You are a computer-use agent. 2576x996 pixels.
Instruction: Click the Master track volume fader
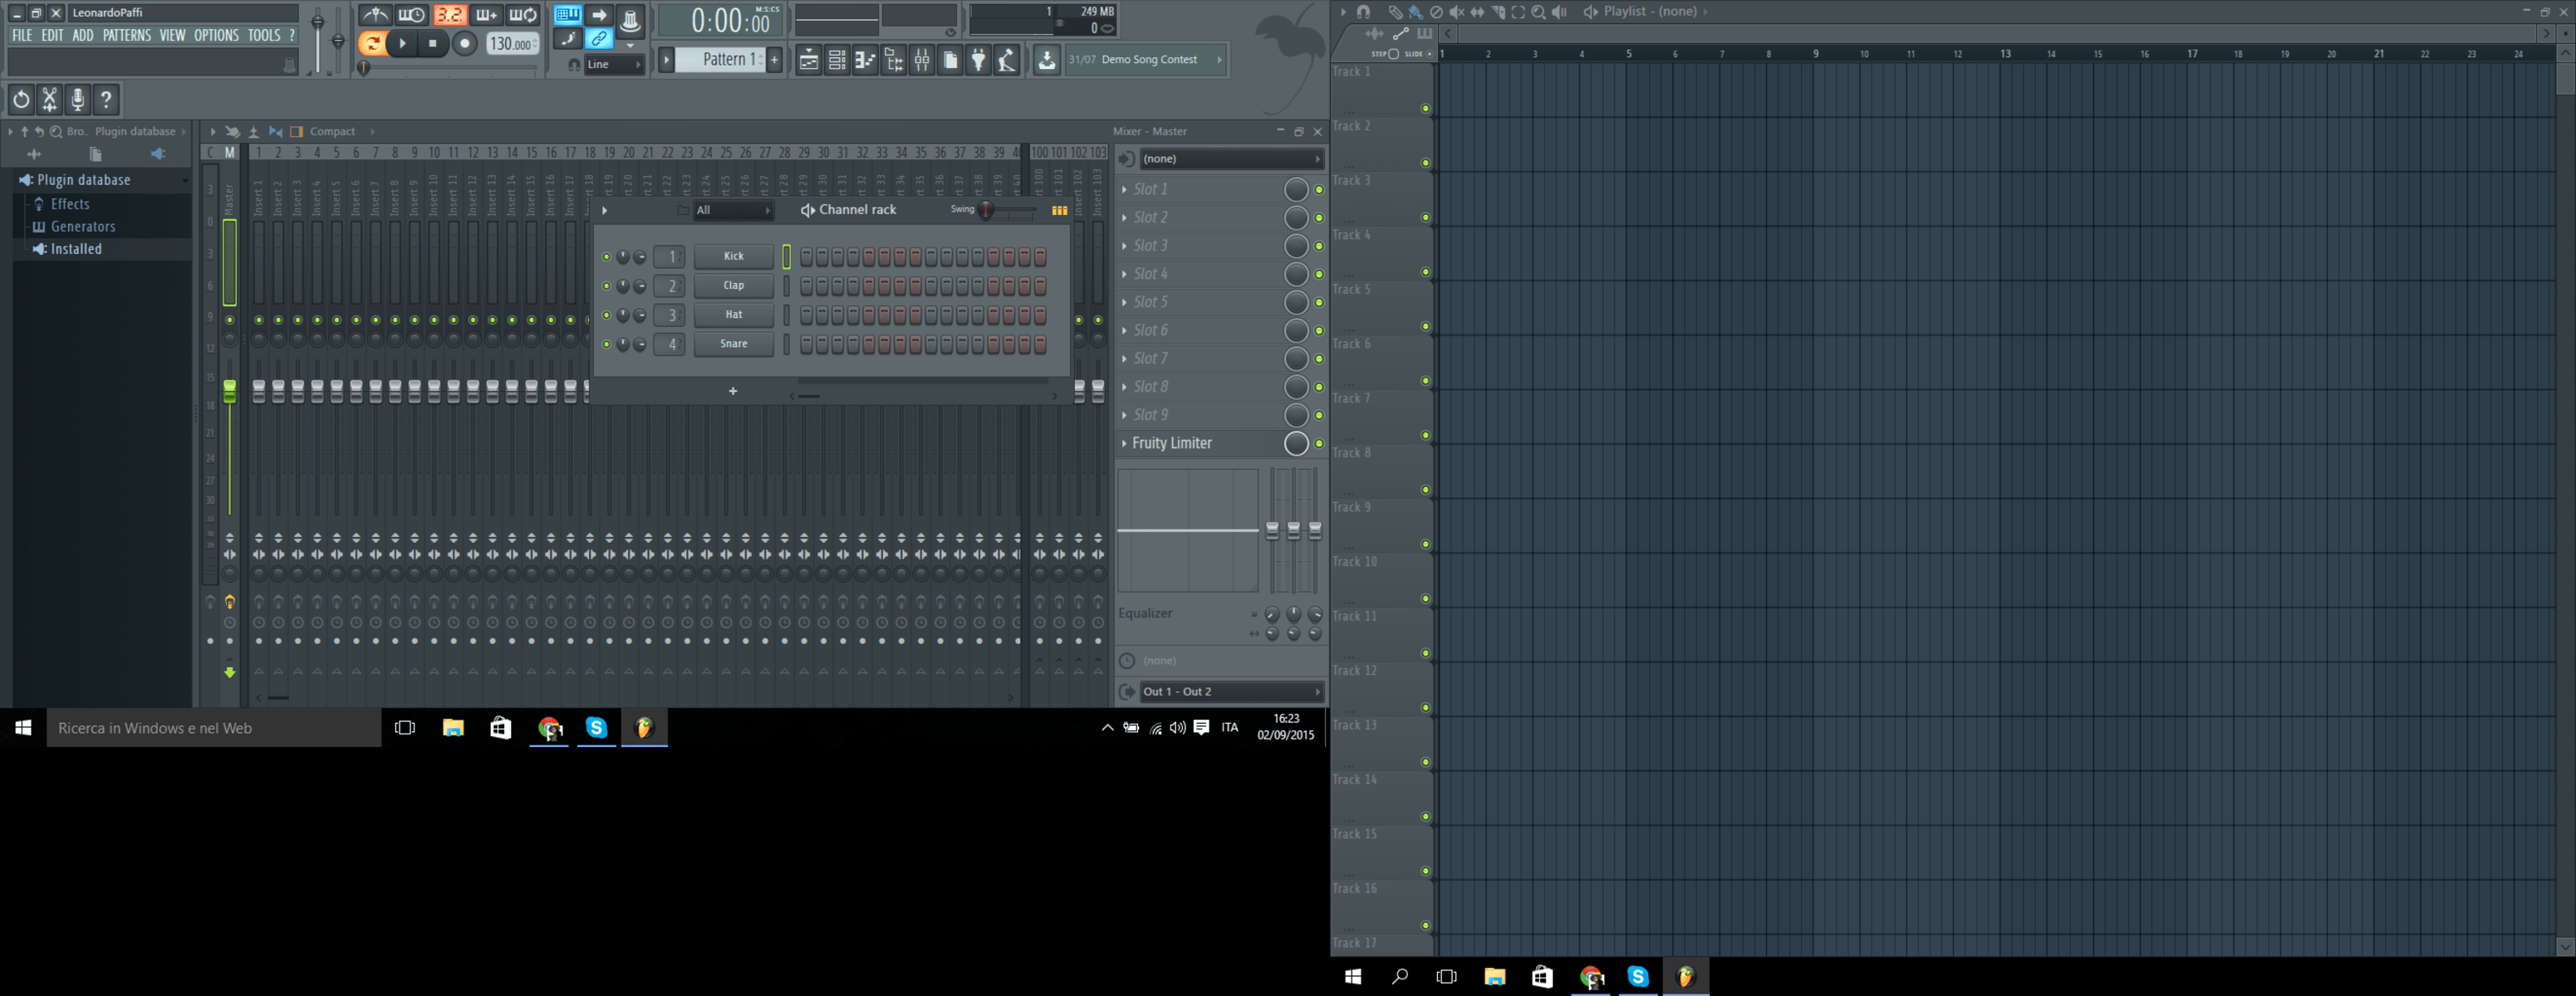pyautogui.click(x=230, y=391)
